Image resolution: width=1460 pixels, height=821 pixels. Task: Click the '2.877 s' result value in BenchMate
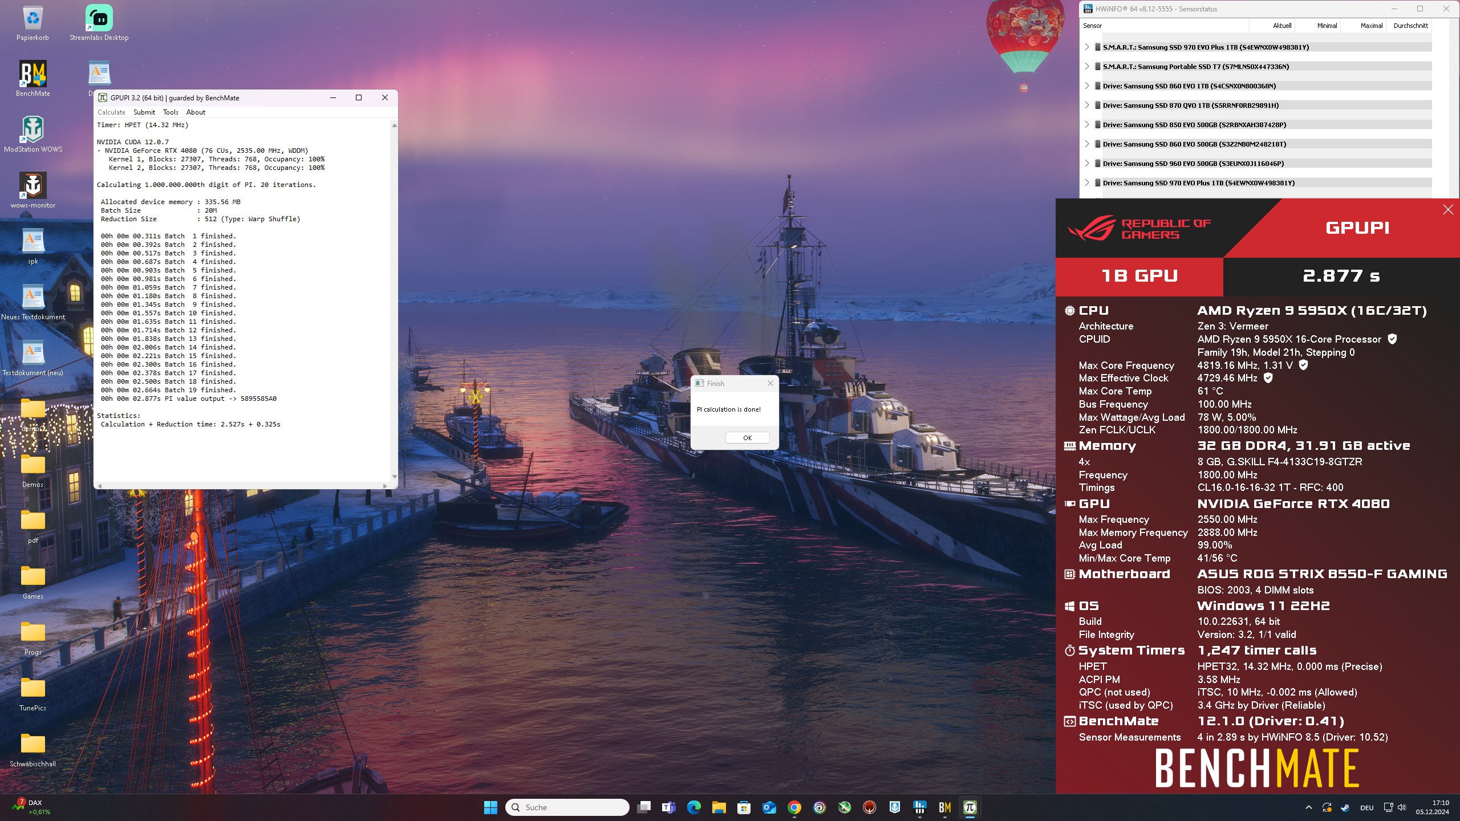(1341, 276)
